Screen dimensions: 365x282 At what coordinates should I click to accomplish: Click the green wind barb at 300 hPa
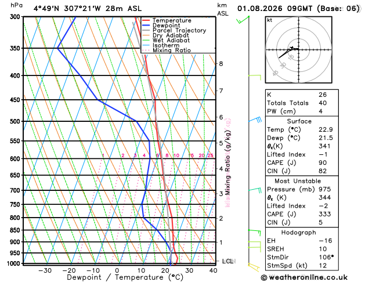pos(243,20)
